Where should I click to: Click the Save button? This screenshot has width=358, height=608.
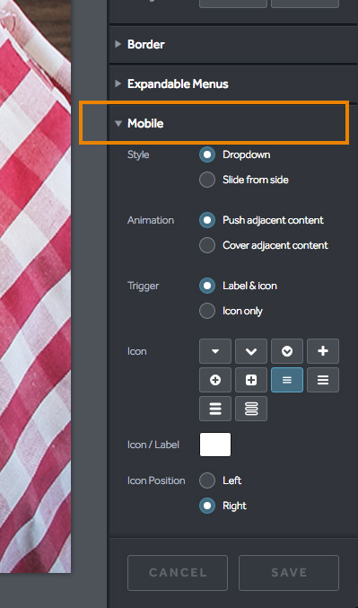[289, 573]
